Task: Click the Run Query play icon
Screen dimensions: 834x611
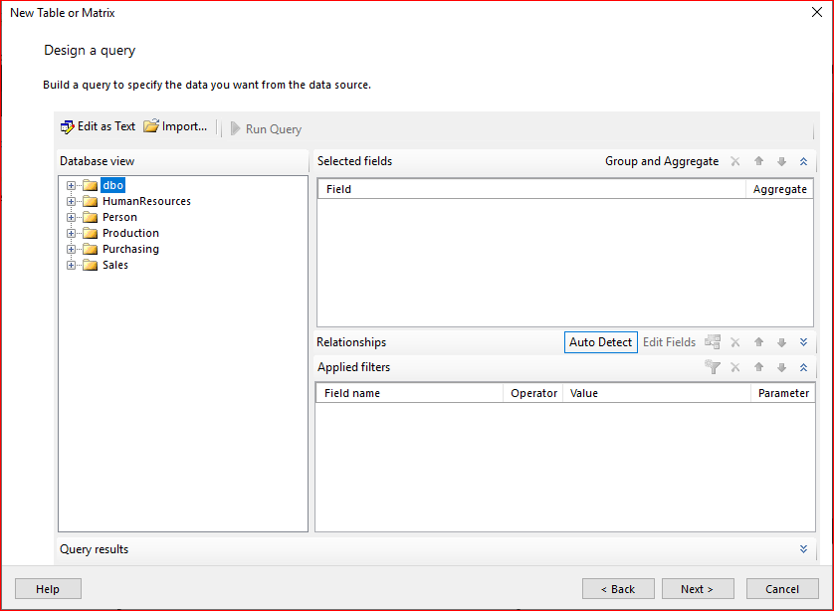Action: tap(236, 129)
